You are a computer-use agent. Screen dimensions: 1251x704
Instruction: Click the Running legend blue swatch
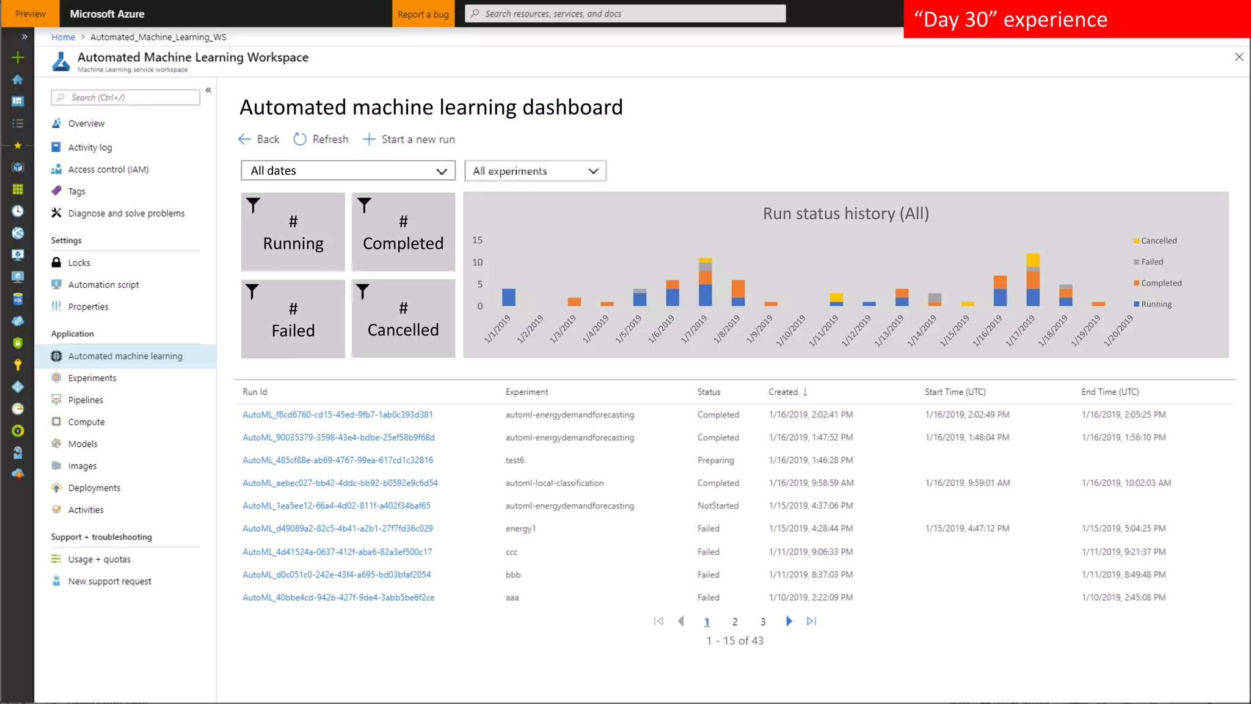point(1136,304)
